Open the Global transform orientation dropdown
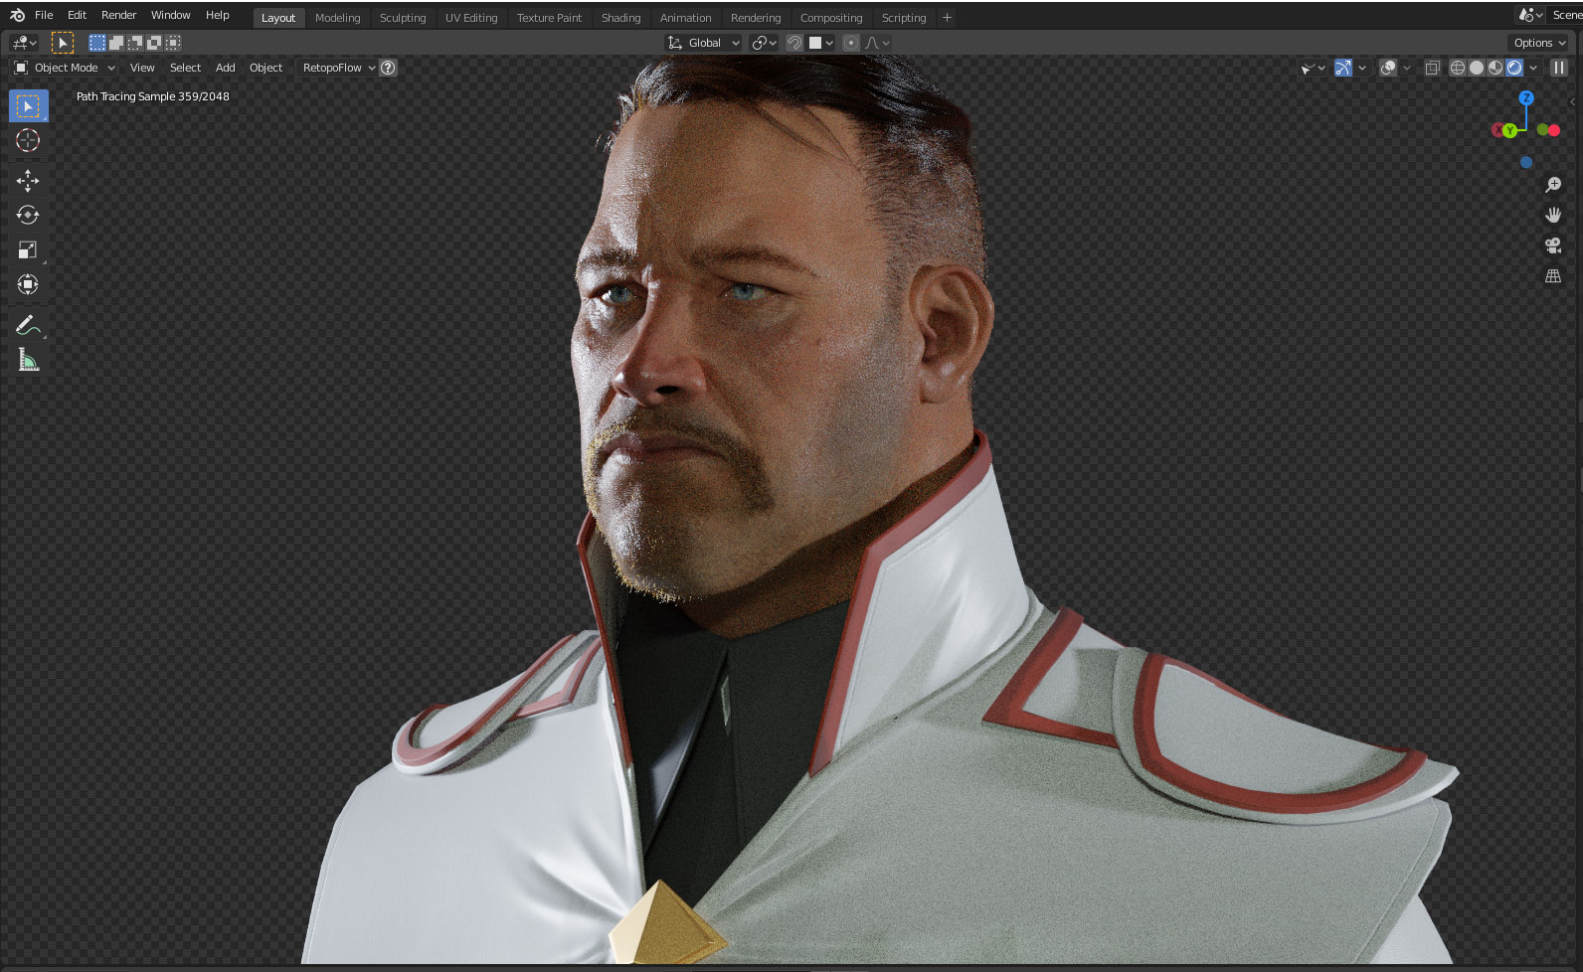The height and width of the screenshot is (972, 1583). 704,43
